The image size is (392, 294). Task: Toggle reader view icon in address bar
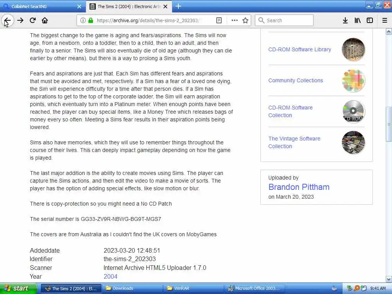(219, 21)
